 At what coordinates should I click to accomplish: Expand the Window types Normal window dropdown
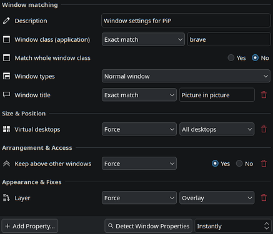(186, 76)
